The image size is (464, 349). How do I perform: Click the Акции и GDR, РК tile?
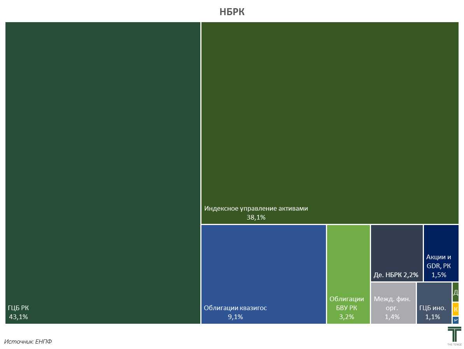(441, 253)
